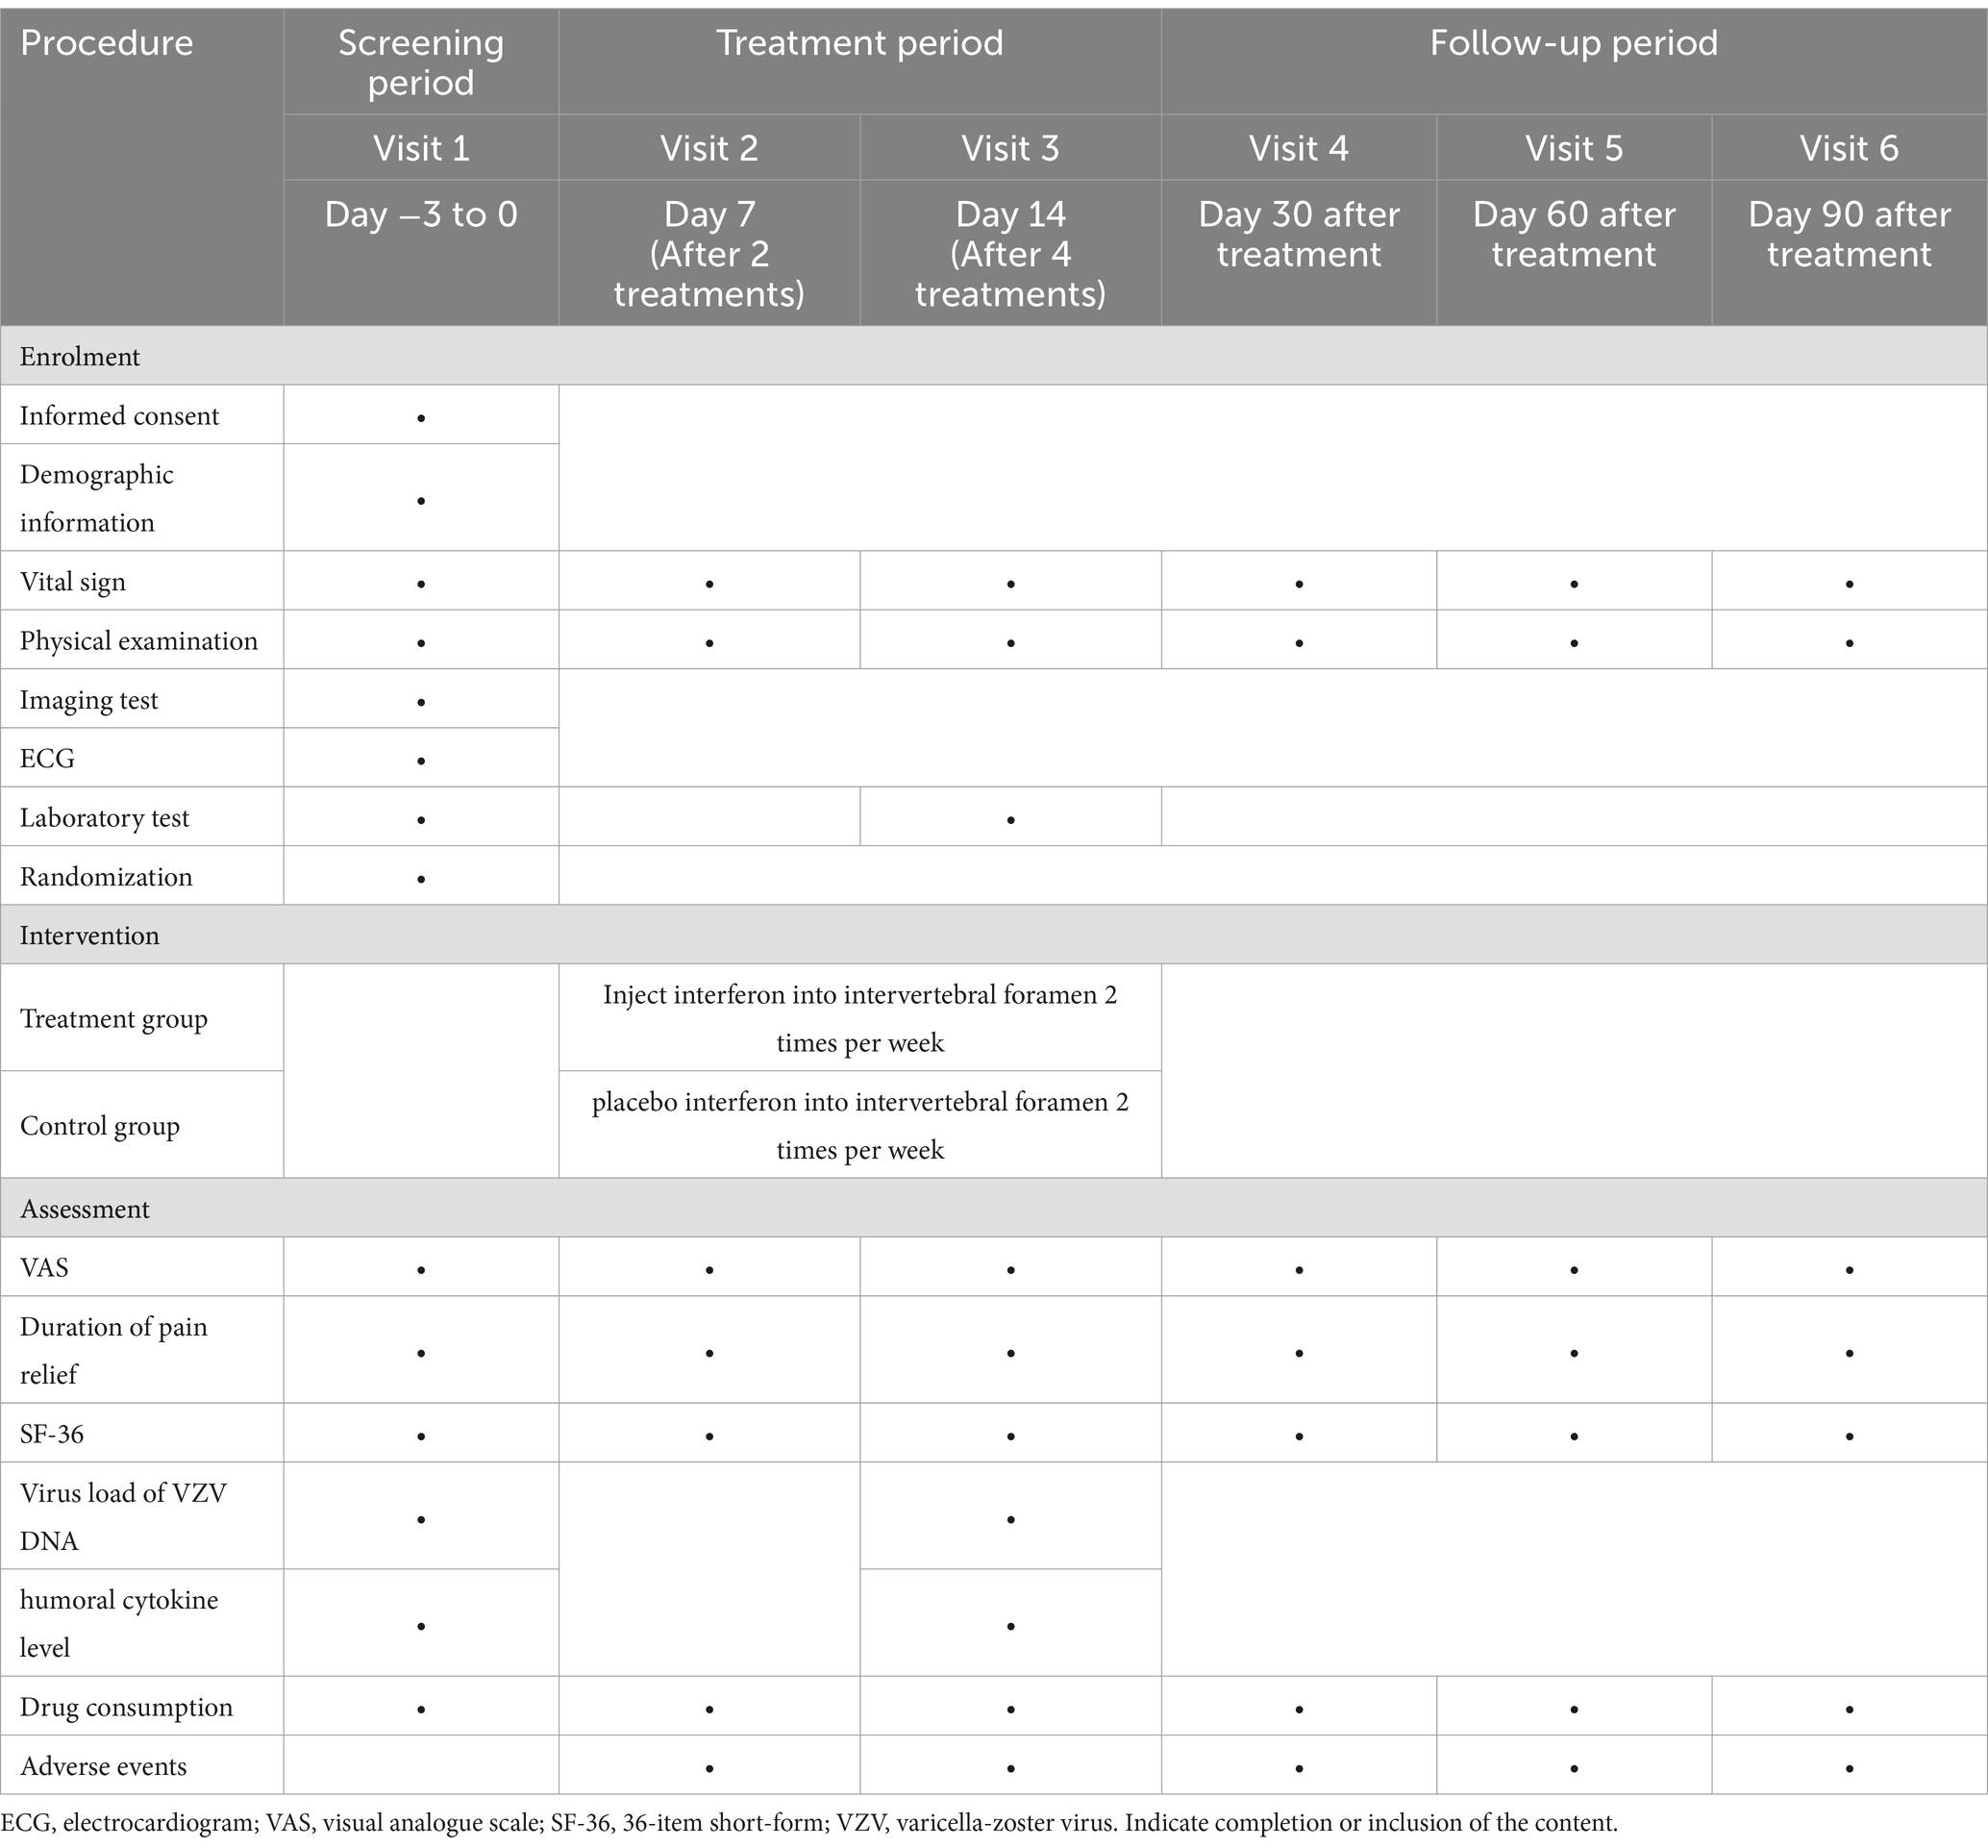Click the Virus load dot under Visit 3

tap(1011, 1519)
